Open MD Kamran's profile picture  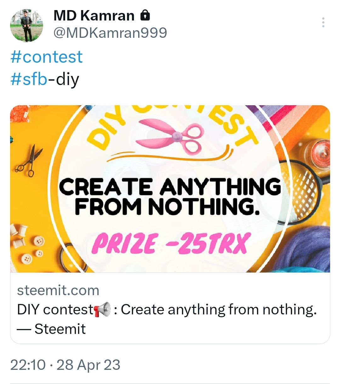[26, 26]
